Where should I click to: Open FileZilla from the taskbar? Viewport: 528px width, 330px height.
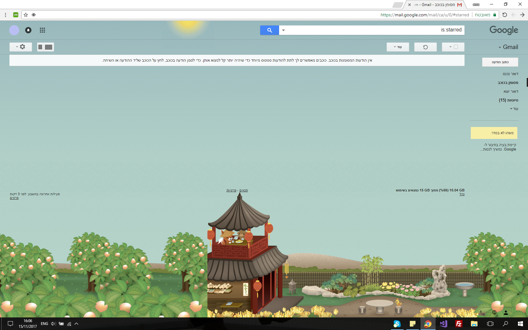pos(459,324)
